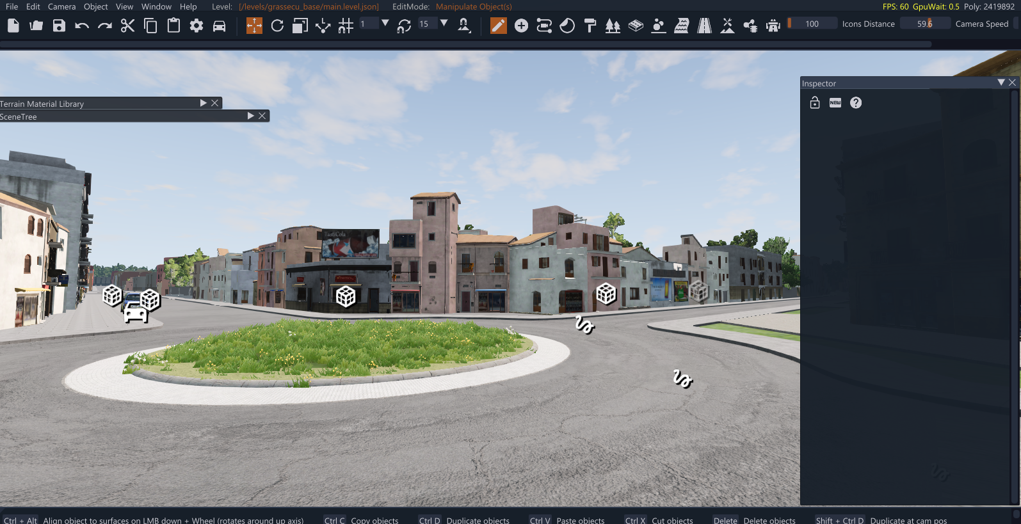Open the View menu
Image resolution: width=1021 pixels, height=524 pixels.
[x=125, y=6]
